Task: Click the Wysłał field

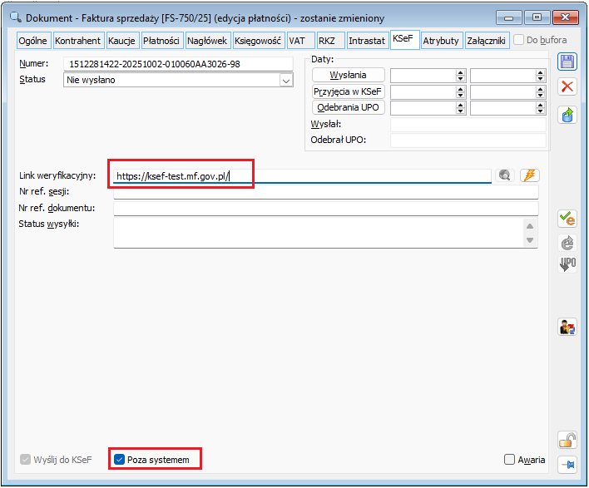Action: [468, 124]
